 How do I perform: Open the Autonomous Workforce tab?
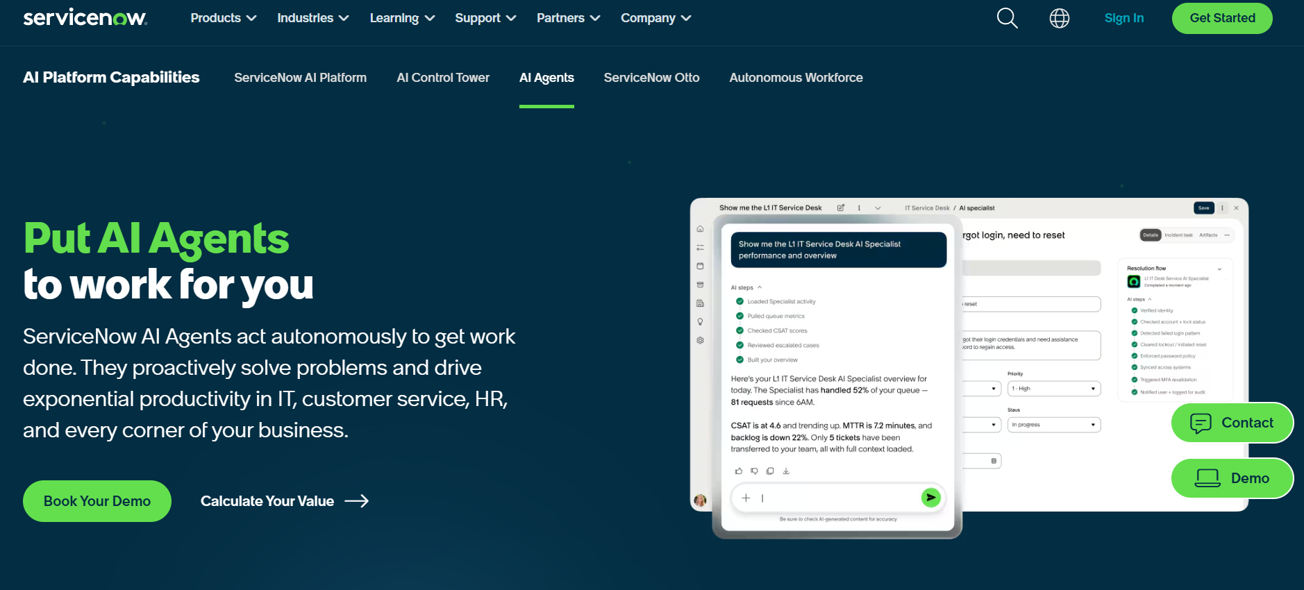(796, 78)
